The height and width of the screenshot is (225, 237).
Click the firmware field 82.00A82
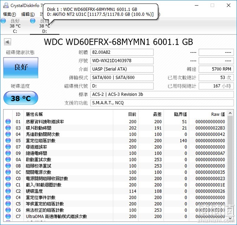pyautogui.click(x=122, y=52)
